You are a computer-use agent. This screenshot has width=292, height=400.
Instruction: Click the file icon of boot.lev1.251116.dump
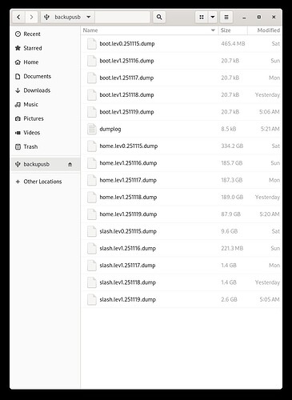[x=92, y=61]
